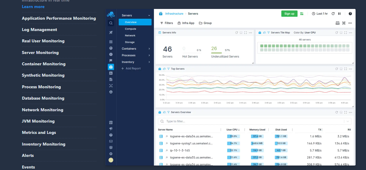Collapse the Servers section in the nav
366x170 pixels.
(149, 16)
